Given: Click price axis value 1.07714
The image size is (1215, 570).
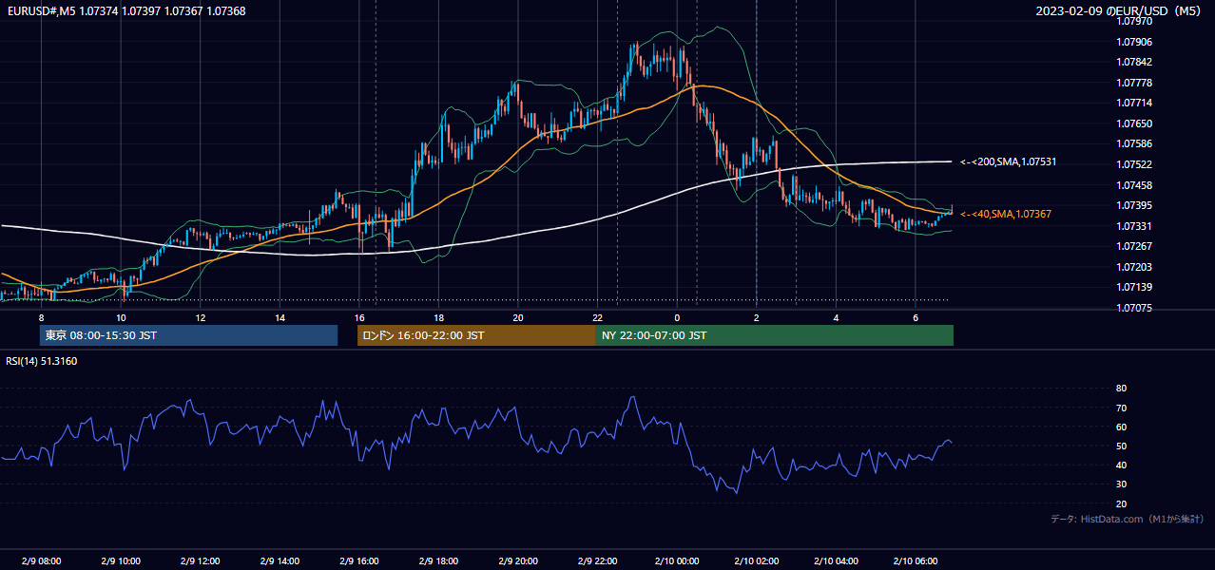Looking at the screenshot, I should coord(1133,103).
